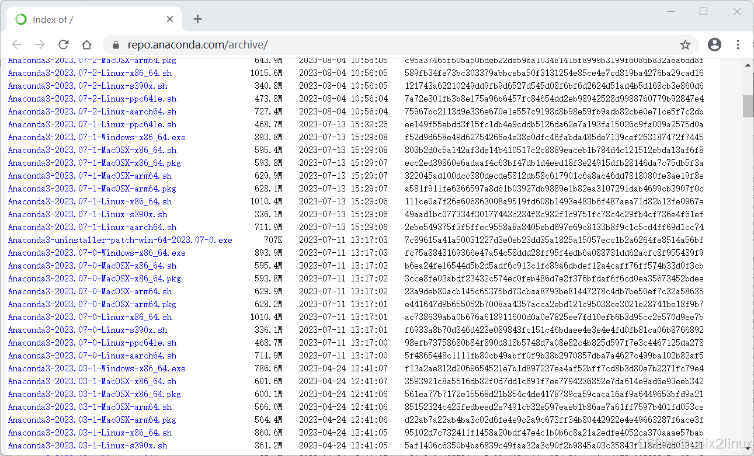Click Anaconda3-2023.07-1-Linux-aarch64.sh link
This screenshot has height=456, width=754.
[92, 227]
